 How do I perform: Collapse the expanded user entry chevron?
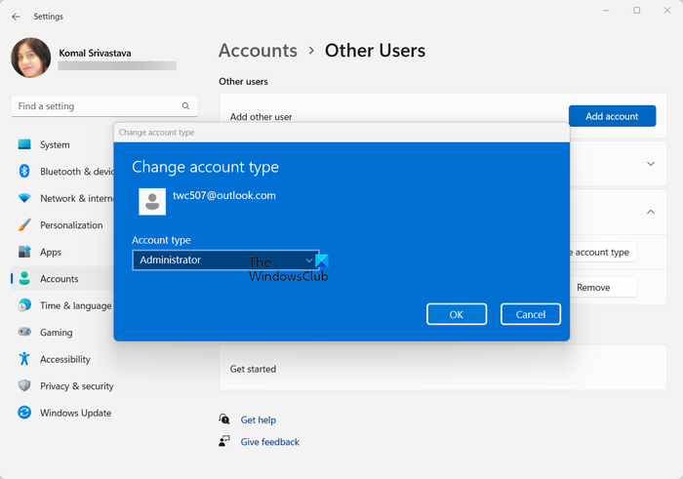pyautogui.click(x=651, y=212)
